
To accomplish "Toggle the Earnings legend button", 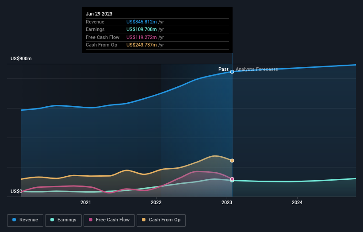I will point(63,220).
